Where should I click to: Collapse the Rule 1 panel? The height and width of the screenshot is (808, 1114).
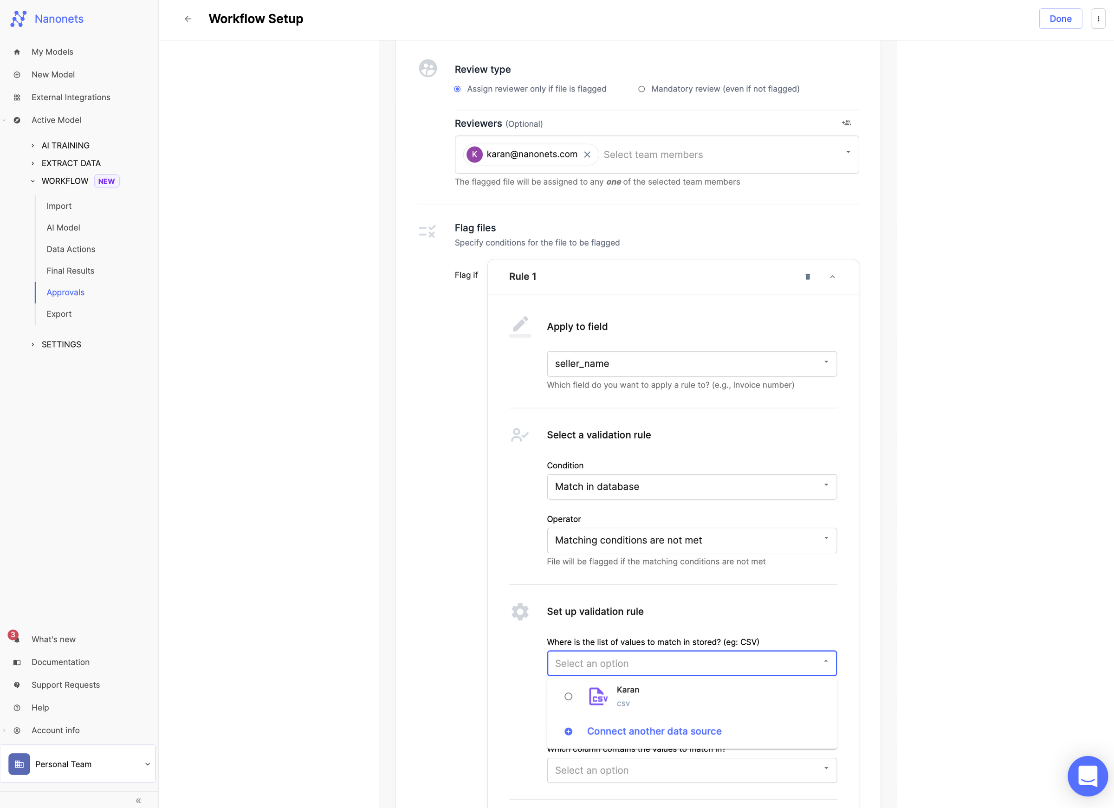click(x=833, y=277)
